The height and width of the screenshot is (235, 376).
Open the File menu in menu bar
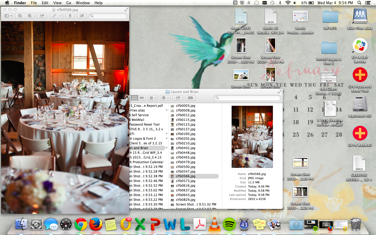[x=34, y=3]
